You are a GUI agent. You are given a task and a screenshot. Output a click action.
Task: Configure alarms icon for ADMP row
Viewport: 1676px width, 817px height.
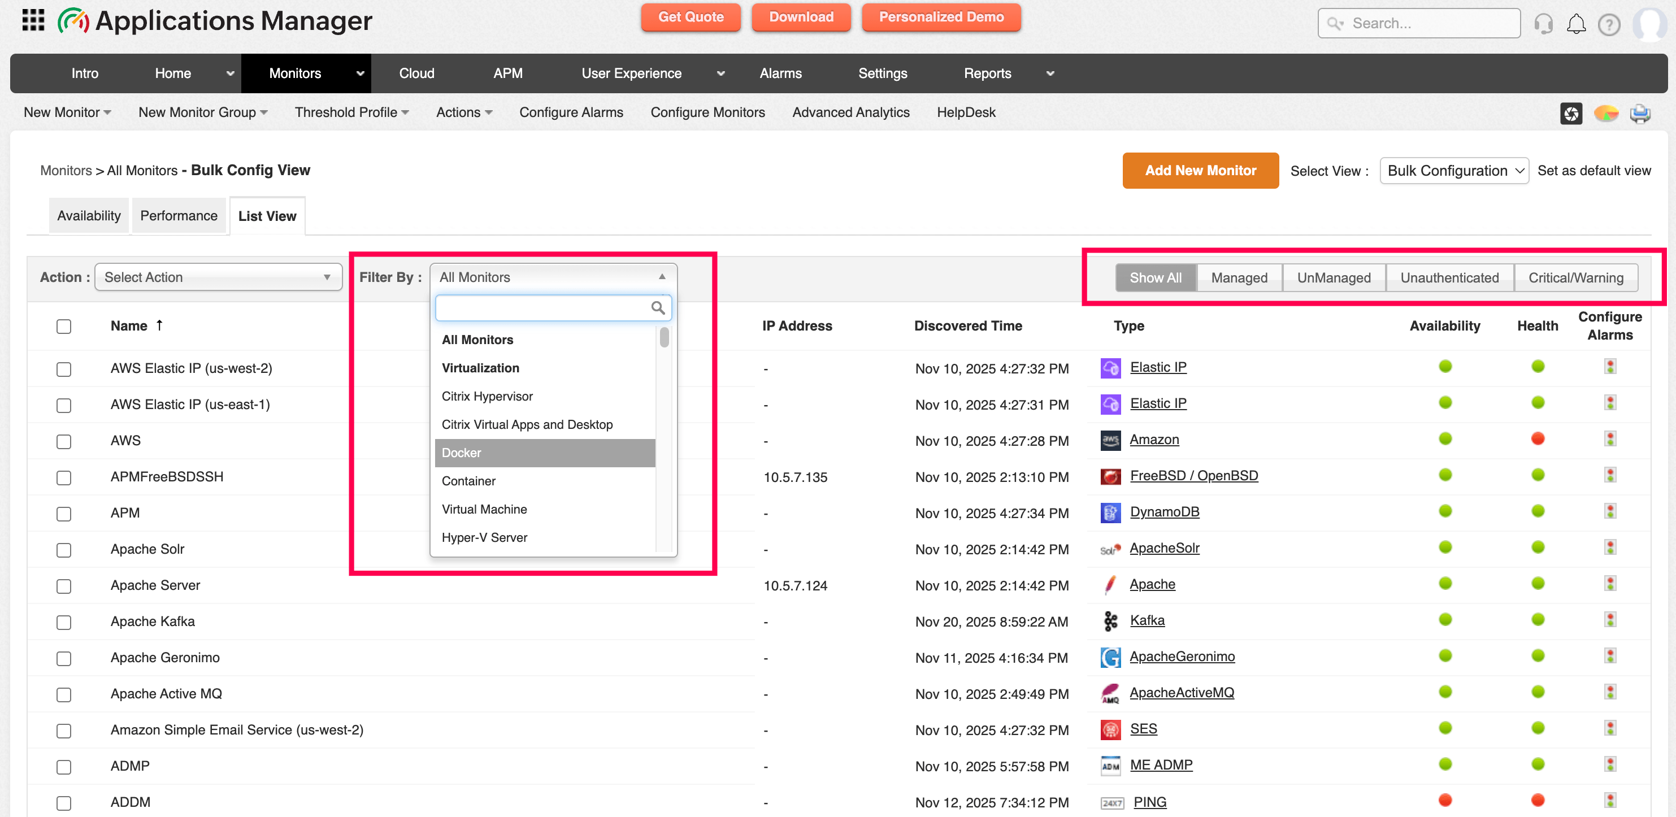coord(1610,764)
